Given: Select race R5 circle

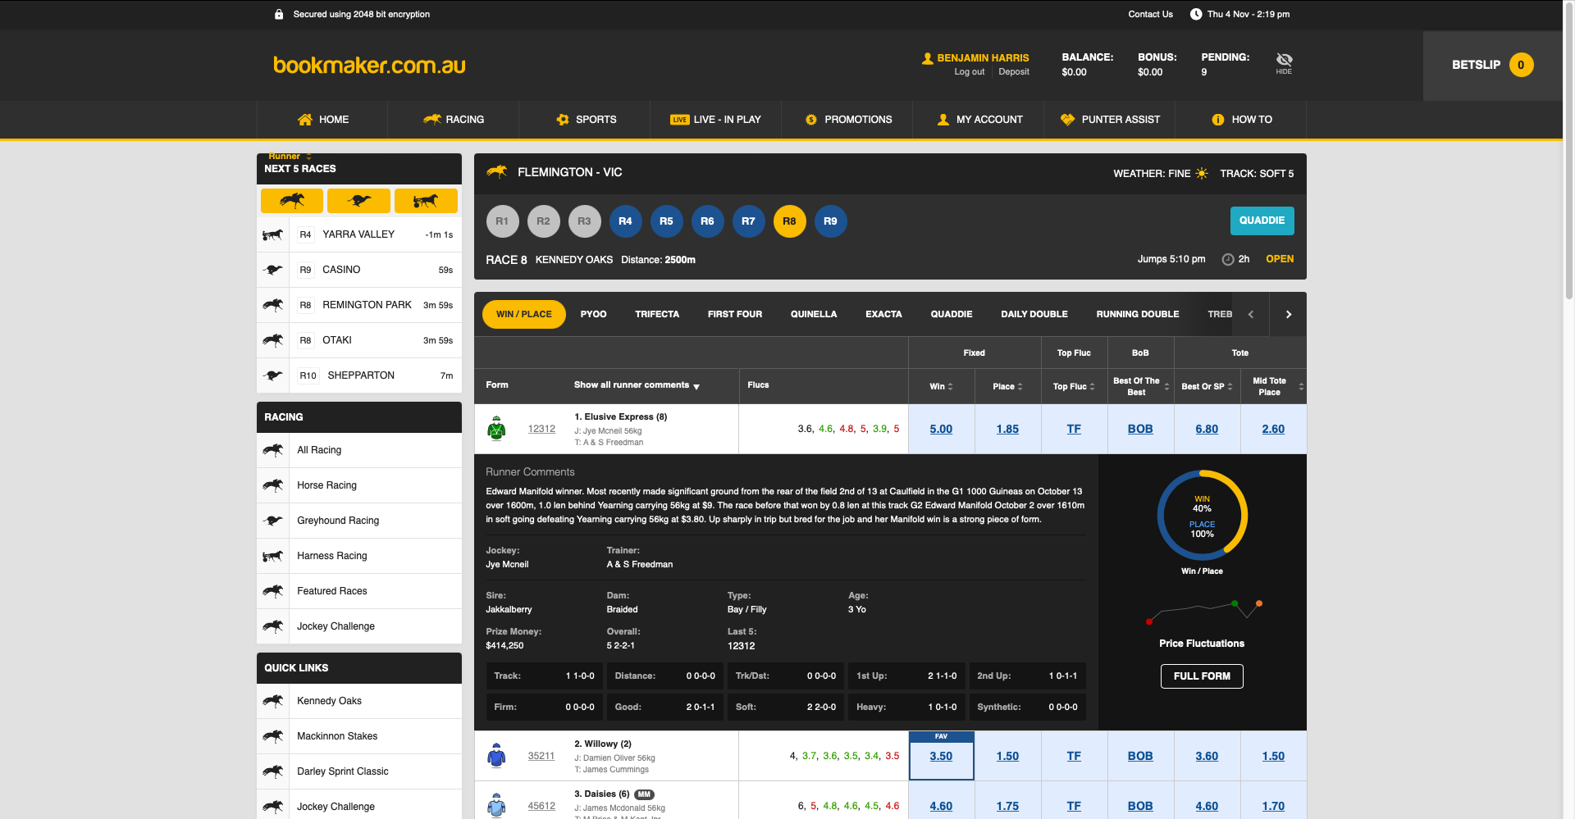Looking at the screenshot, I should (x=666, y=221).
